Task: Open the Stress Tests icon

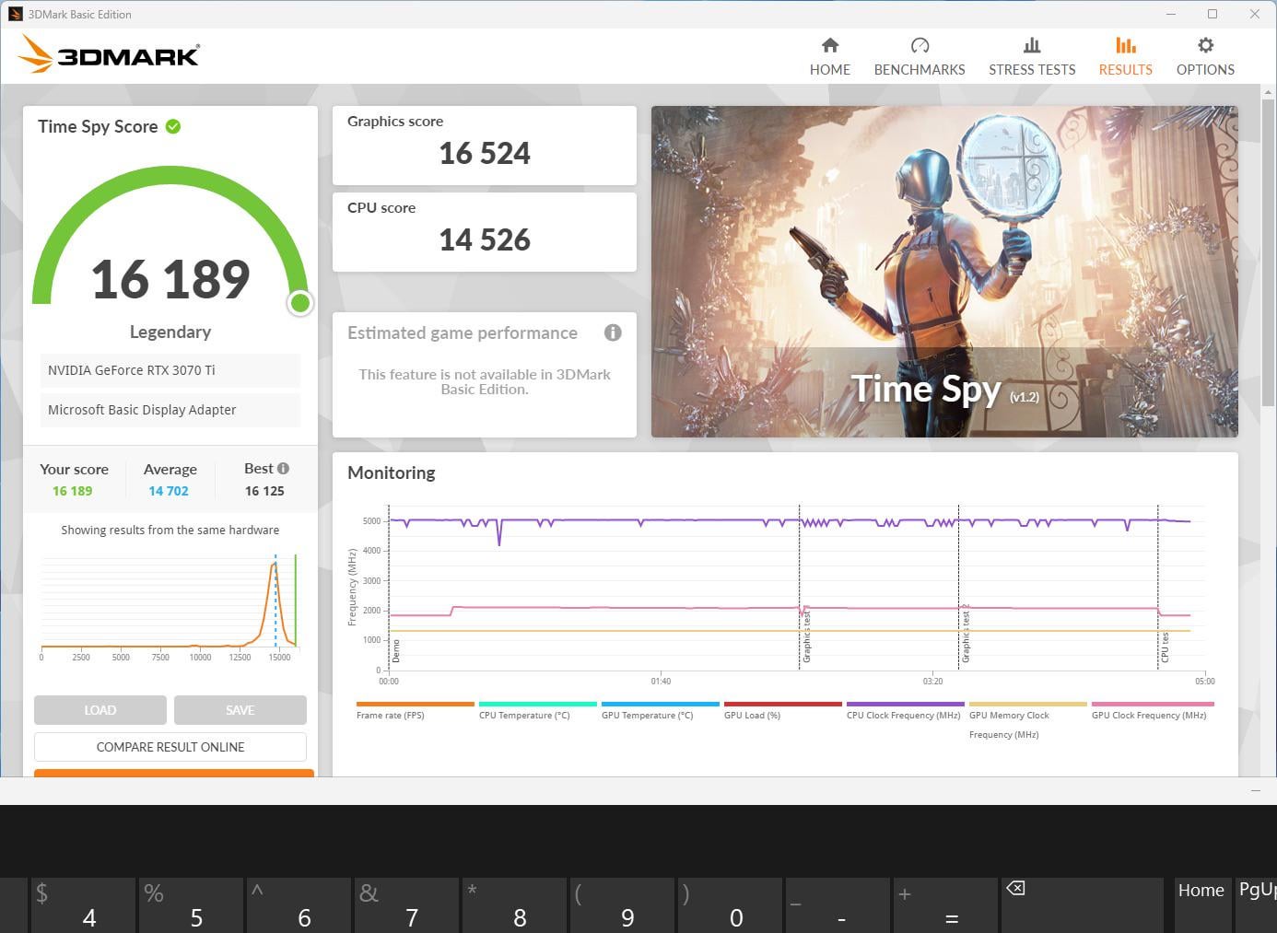Action: click(1032, 45)
